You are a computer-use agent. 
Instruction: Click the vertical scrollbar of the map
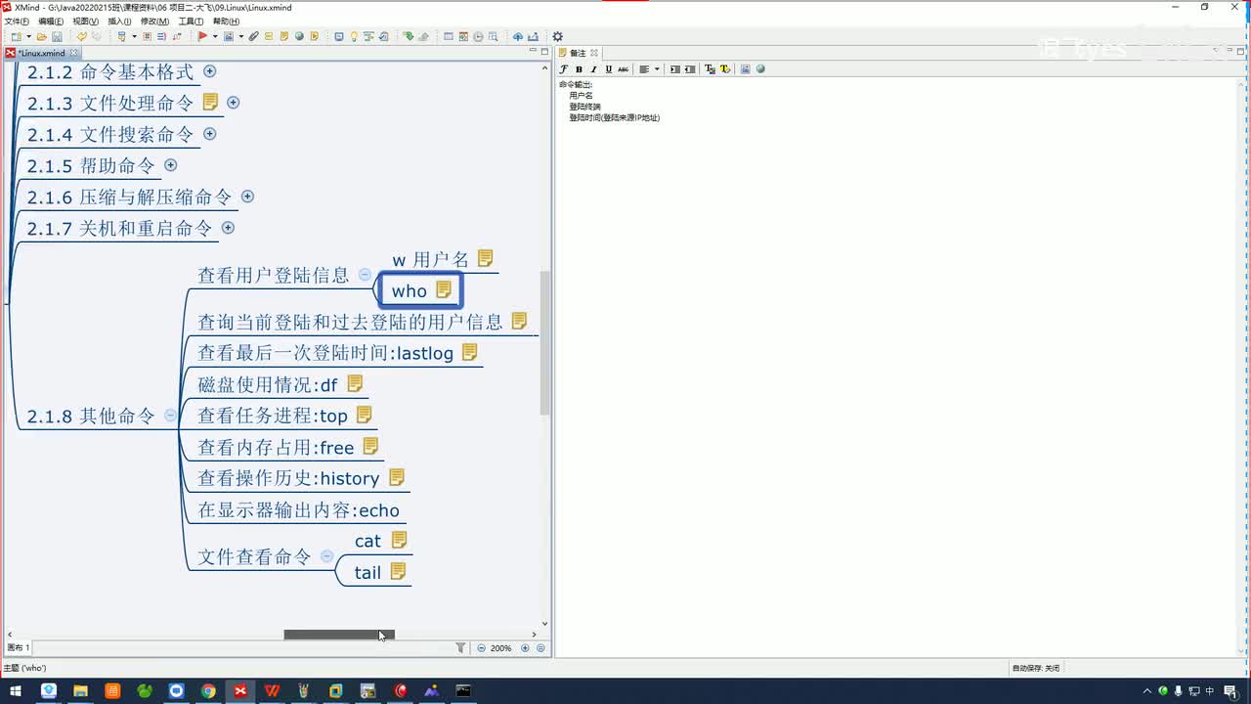[x=544, y=342]
